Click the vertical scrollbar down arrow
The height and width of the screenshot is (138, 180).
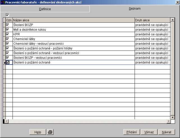tap(172, 117)
